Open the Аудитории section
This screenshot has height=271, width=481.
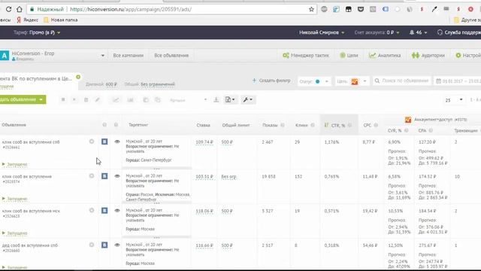(x=428, y=56)
